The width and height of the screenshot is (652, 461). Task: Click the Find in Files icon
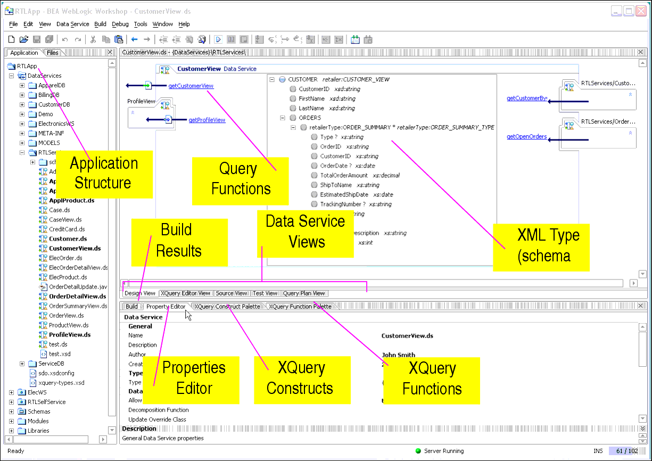click(202, 39)
